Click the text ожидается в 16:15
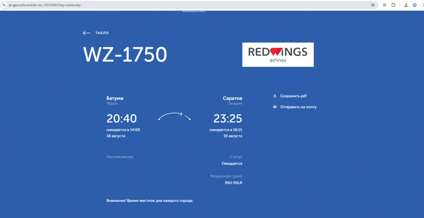This screenshot has height=218, width=424. (x=226, y=130)
